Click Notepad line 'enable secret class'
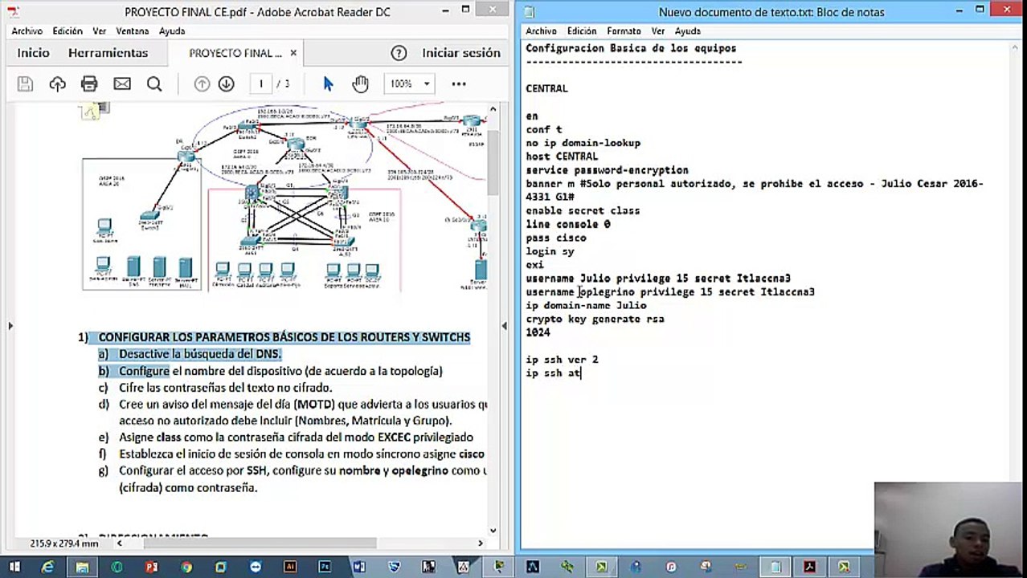Image resolution: width=1027 pixels, height=578 pixels. (583, 210)
